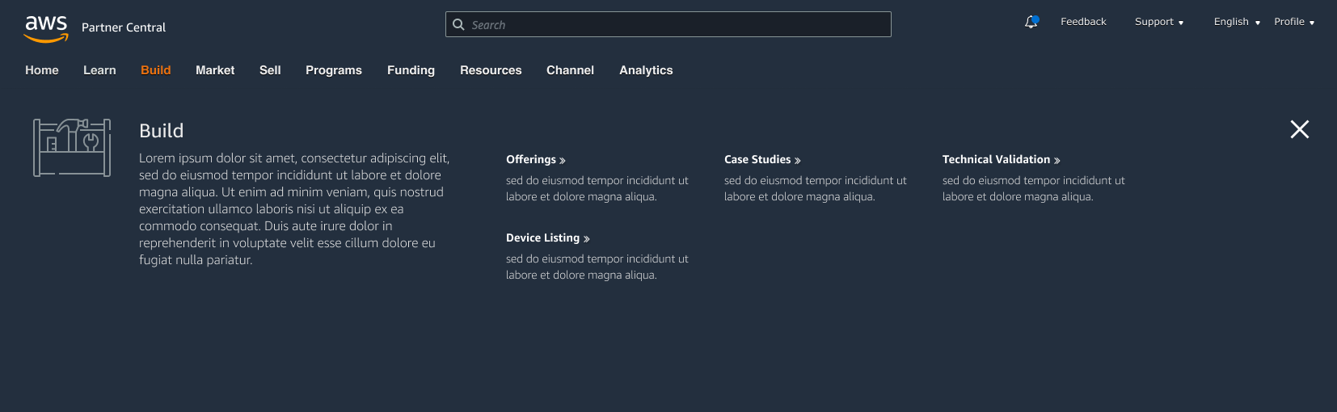The width and height of the screenshot is (1337, 412).
Task: Click the Feedback link
Action: 1083,22
